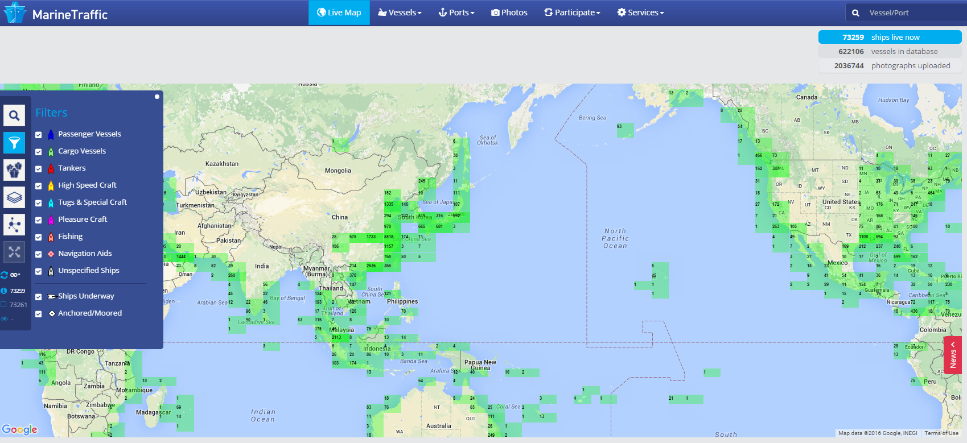Screen dimensions: 967x443
Task: Toggle the High Speed Craft checkbox
Action: (39, 186)
